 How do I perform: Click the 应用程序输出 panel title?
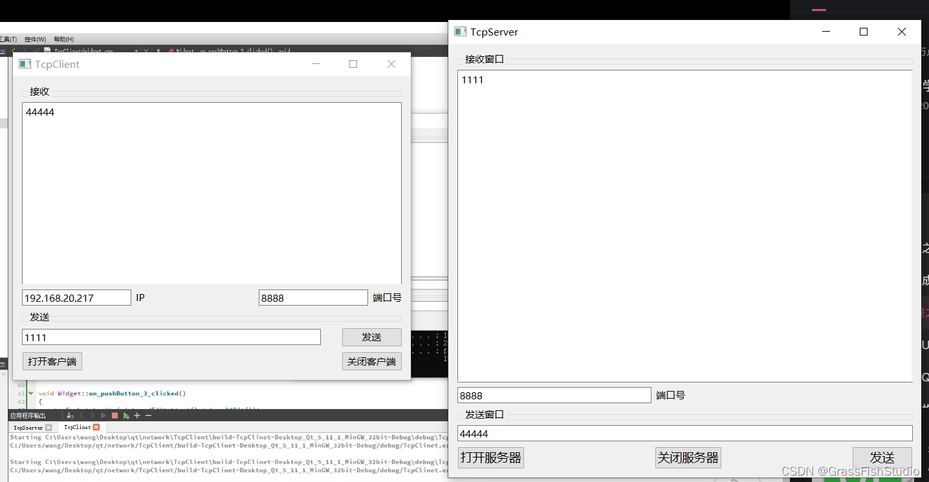click(28, 415)
